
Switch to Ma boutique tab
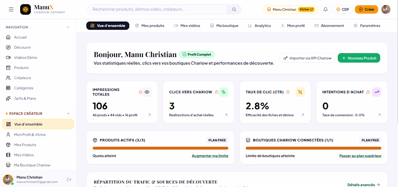pos(224,26)
